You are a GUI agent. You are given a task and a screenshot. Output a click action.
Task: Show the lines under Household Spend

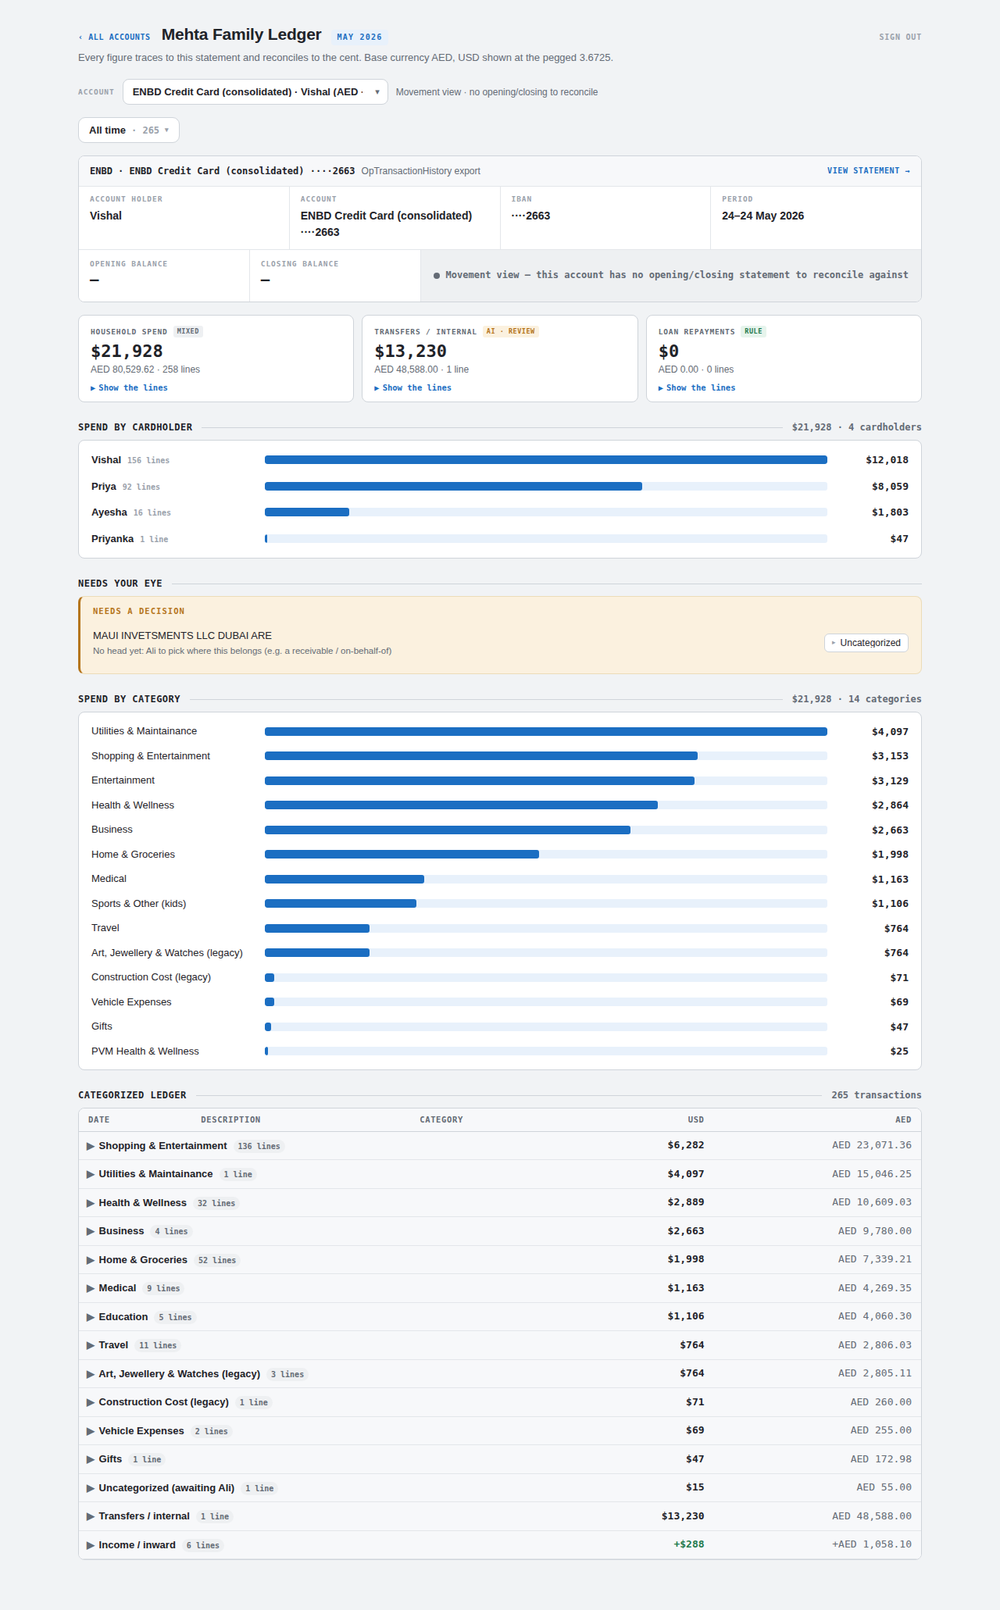pyautogui.click(x=129, y=388)
